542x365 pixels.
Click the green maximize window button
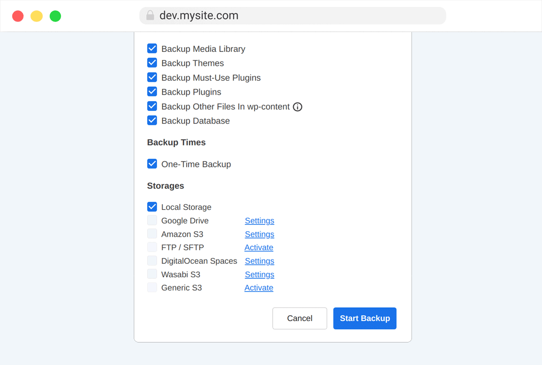tap(55, 16)
